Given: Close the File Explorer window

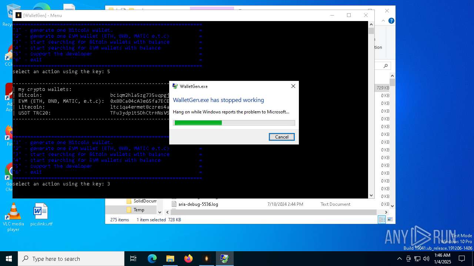Looking at the screenshot, I should [x=387, y=11].
